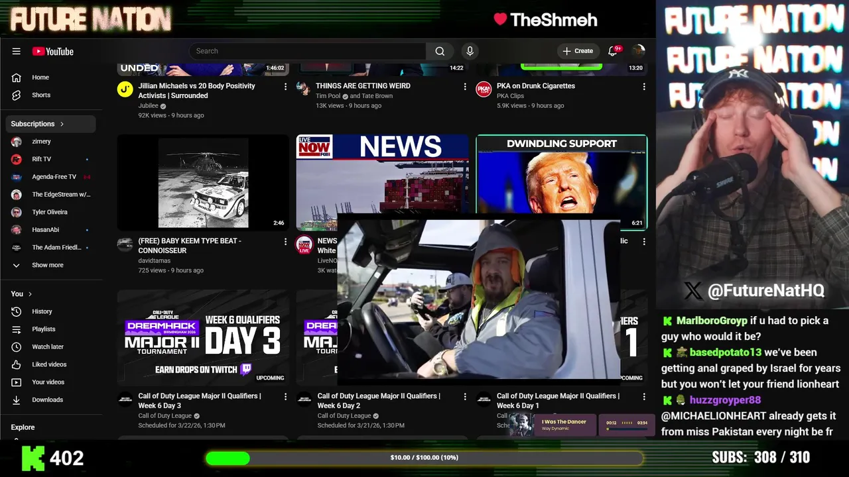
Task: Open the LiveNOW channel avatar
Action: pyautogui.click(x=304, y=244)
